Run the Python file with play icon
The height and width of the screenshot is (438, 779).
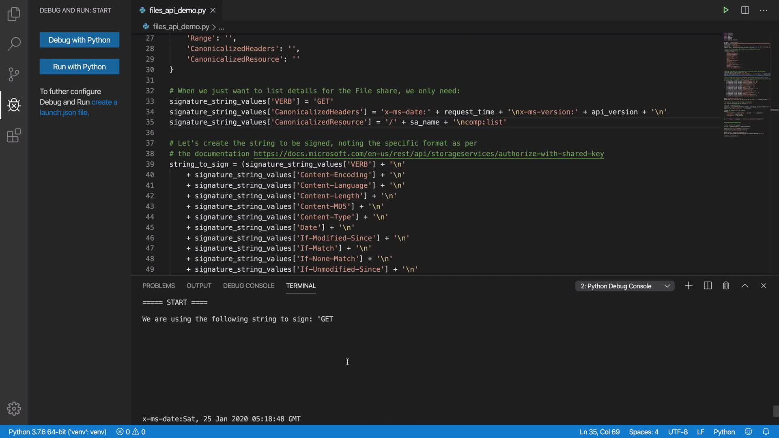point(726,10)
